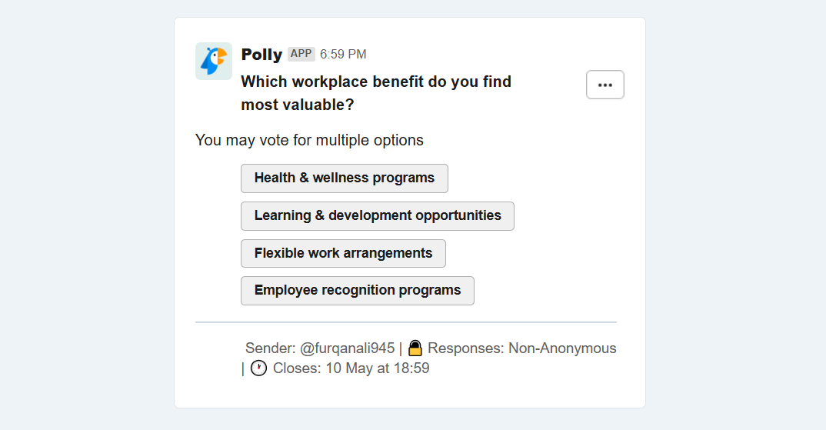The height and width of the screenshot is (430, 826).
Task: Open the Polly app name link
Action: tap(261, 55)
